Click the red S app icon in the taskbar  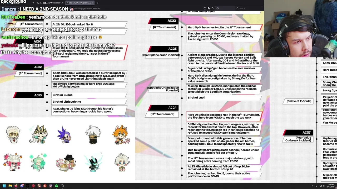[x=45, y=186]
